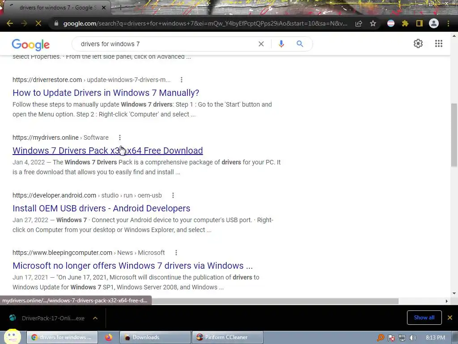
Task: Close the downloads bar
Action: (x=450, y=318)
